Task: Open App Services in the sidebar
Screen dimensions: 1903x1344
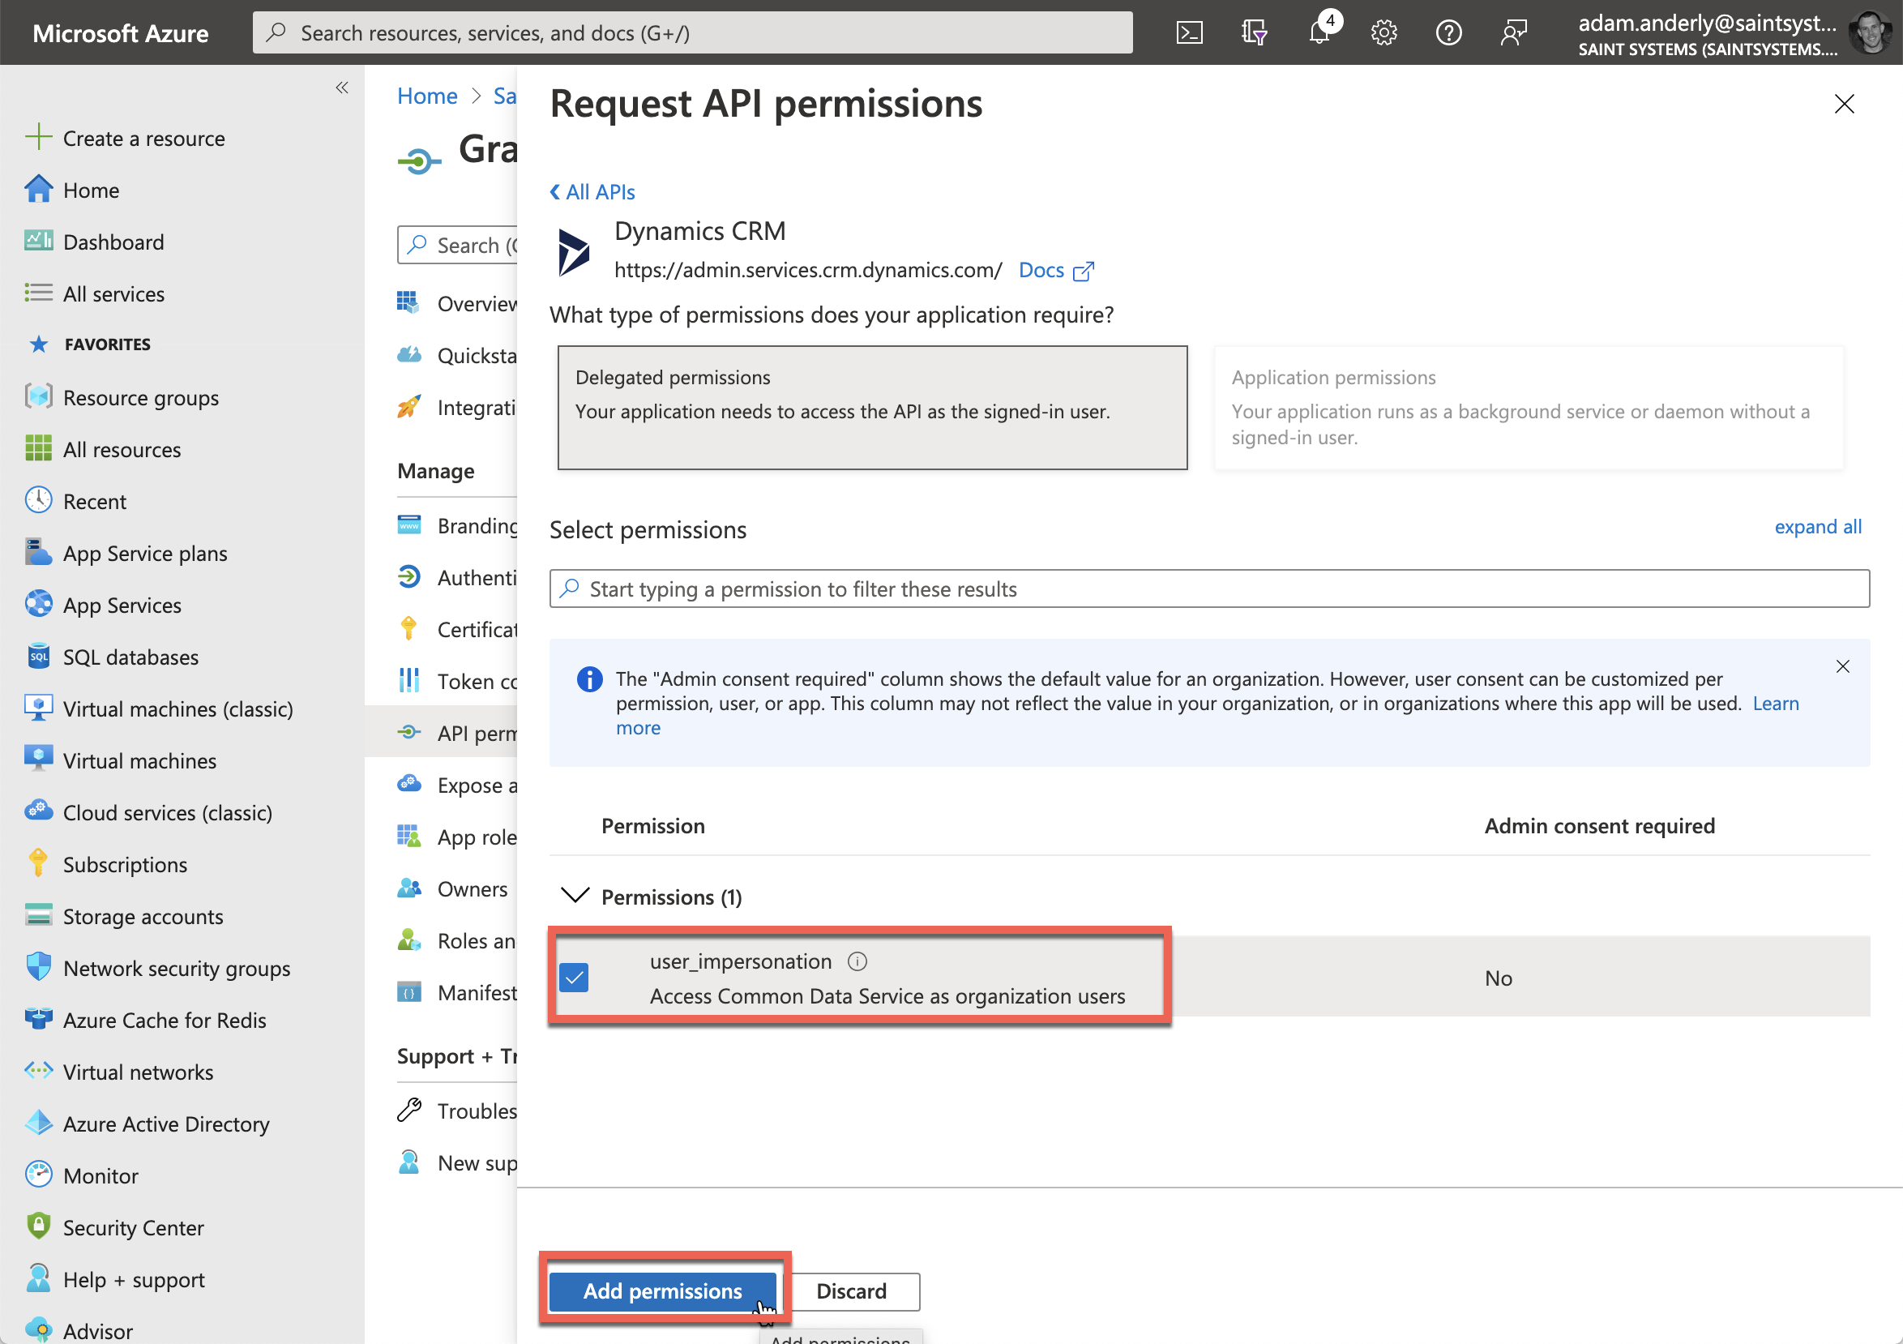Action: (x=122, y=605)
